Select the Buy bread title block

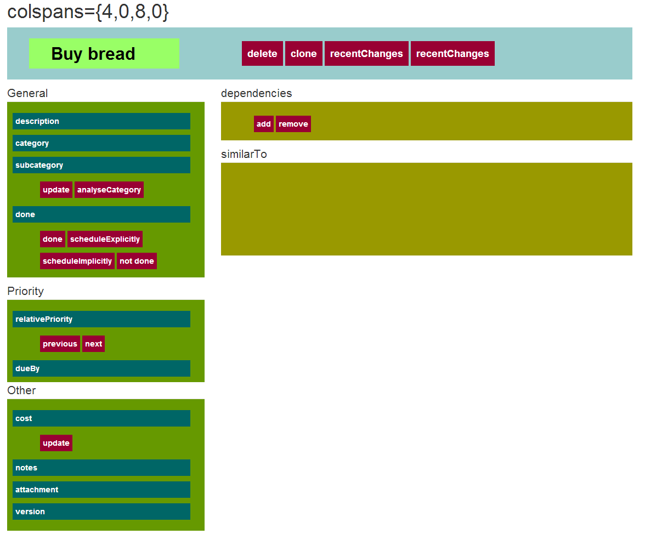pyautogui.click(x=104, y=54)
